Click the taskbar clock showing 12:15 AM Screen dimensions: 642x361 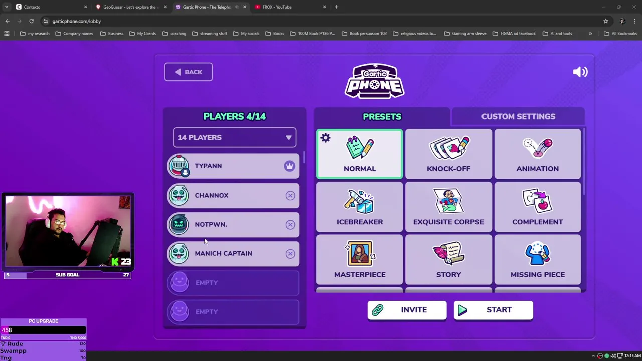[632, 356]
